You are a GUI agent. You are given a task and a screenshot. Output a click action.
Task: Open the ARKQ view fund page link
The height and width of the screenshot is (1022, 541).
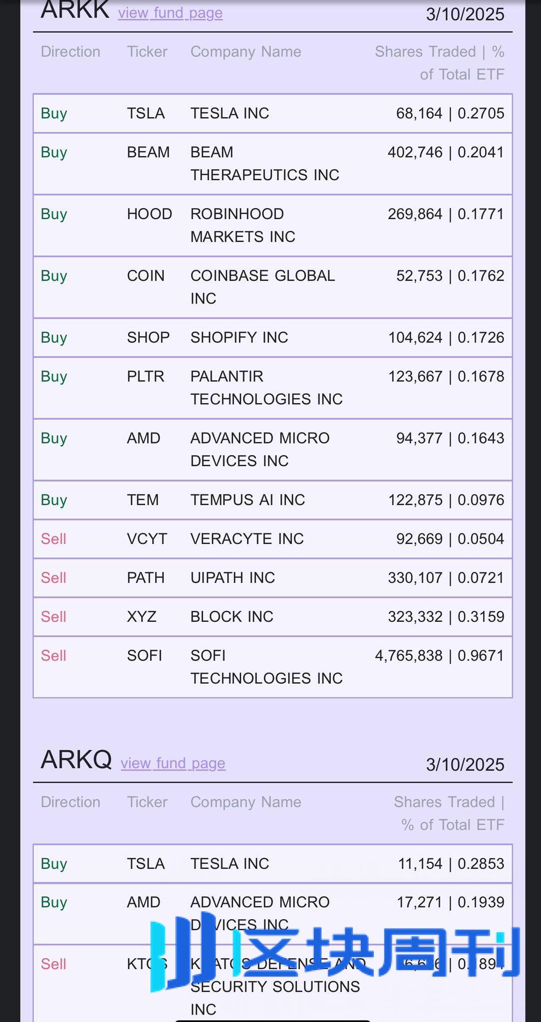173,763
